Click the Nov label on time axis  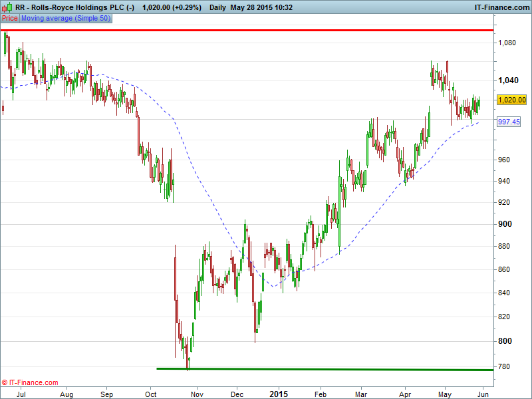tap(196, 394)
